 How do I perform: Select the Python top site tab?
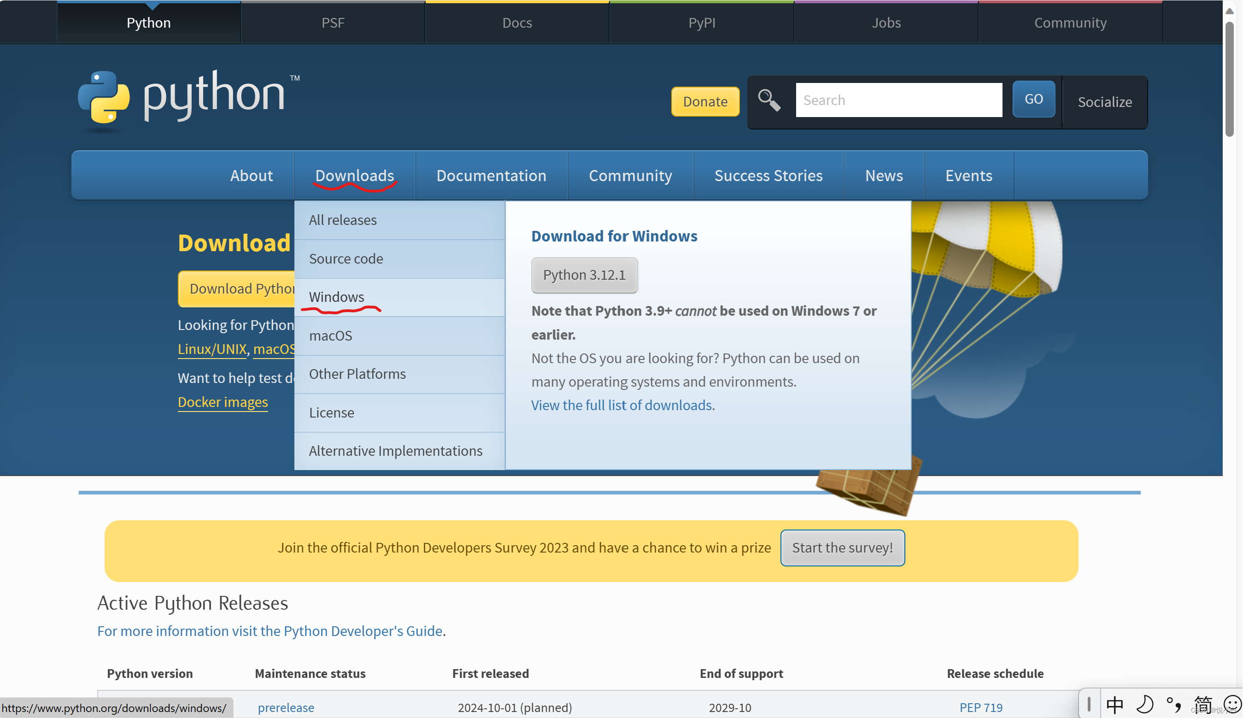point(149,23)
